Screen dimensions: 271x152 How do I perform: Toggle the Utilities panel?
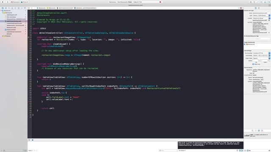click(x=268, y=2)
